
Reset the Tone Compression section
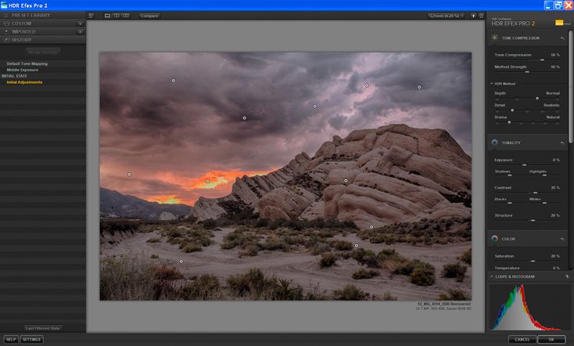(561, 38)
